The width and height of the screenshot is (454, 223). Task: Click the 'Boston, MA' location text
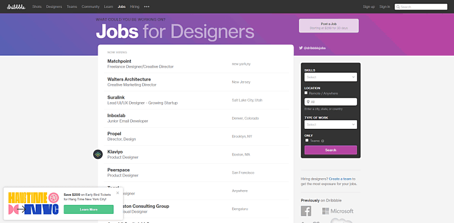241,155
